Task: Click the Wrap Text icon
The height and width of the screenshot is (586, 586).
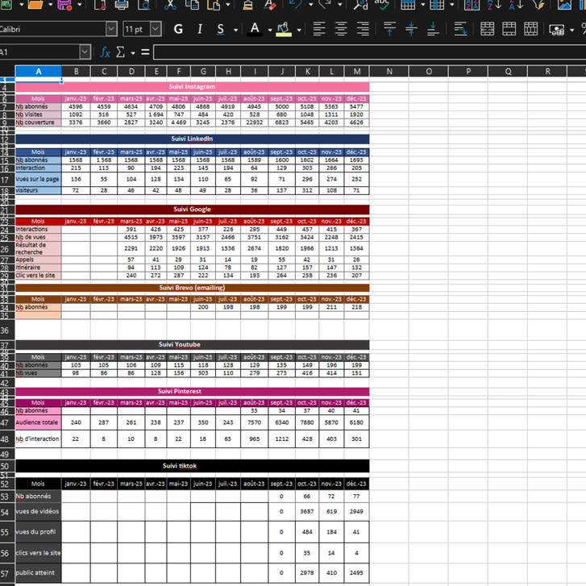Action: coord(460,29)
